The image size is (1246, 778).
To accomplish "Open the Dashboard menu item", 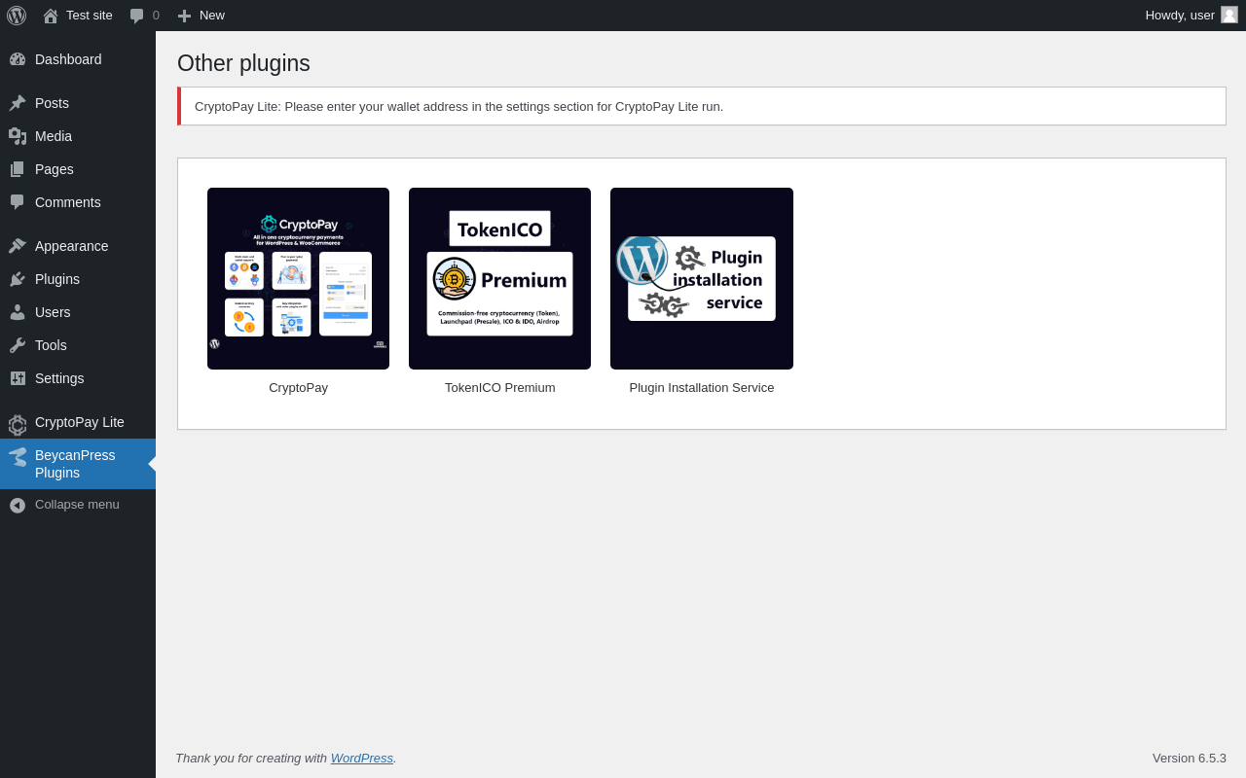I will point(68,59).
